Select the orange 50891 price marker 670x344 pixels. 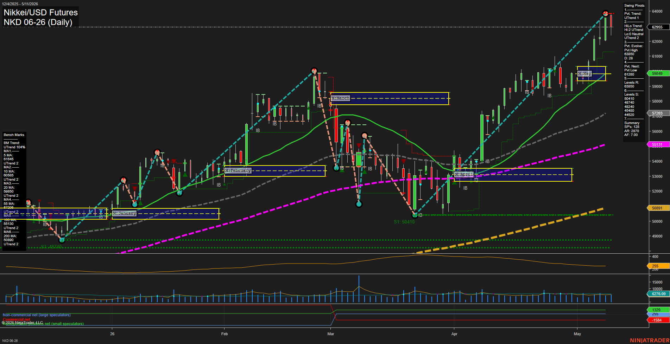click(658, 208)
